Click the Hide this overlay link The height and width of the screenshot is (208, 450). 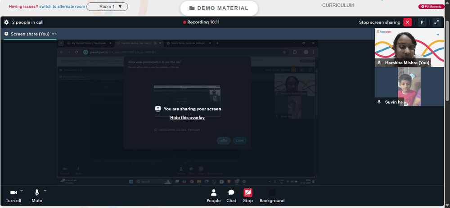(187, 117)
